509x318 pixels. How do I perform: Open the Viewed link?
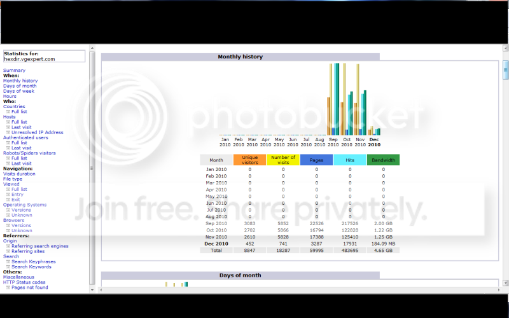(x=11, y=184)
